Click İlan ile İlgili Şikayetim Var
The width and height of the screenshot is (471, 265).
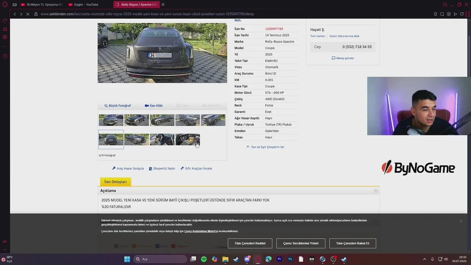pos(265,147)
